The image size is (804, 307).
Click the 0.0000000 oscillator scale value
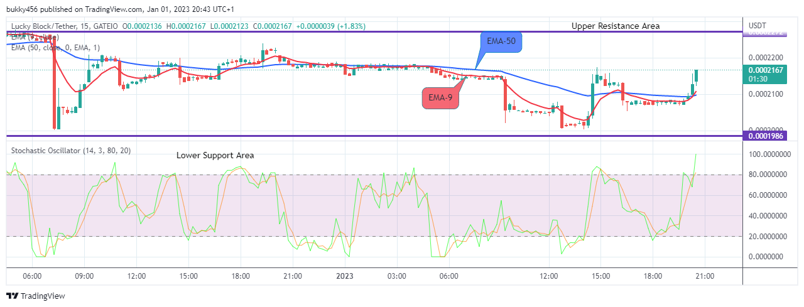coord(765,256)
